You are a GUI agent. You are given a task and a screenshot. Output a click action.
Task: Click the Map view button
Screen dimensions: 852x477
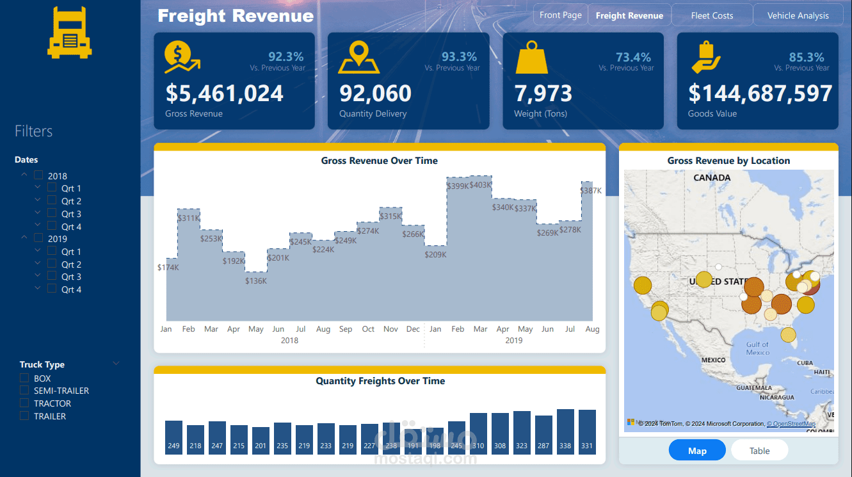pos(697,449)
